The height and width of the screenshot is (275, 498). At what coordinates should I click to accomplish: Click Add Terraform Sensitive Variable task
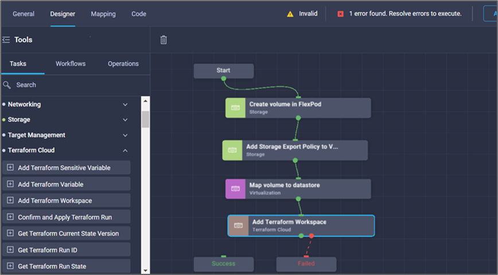(67, 168)
